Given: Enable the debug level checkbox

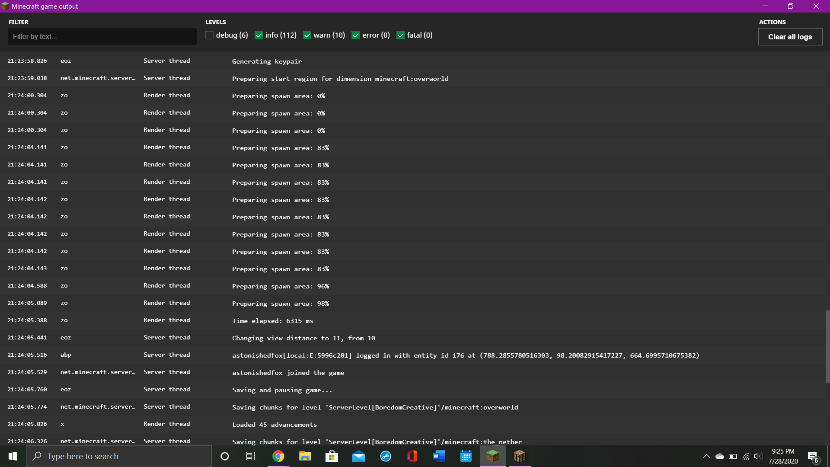Looking at the screenshot, I should point(210,35).
